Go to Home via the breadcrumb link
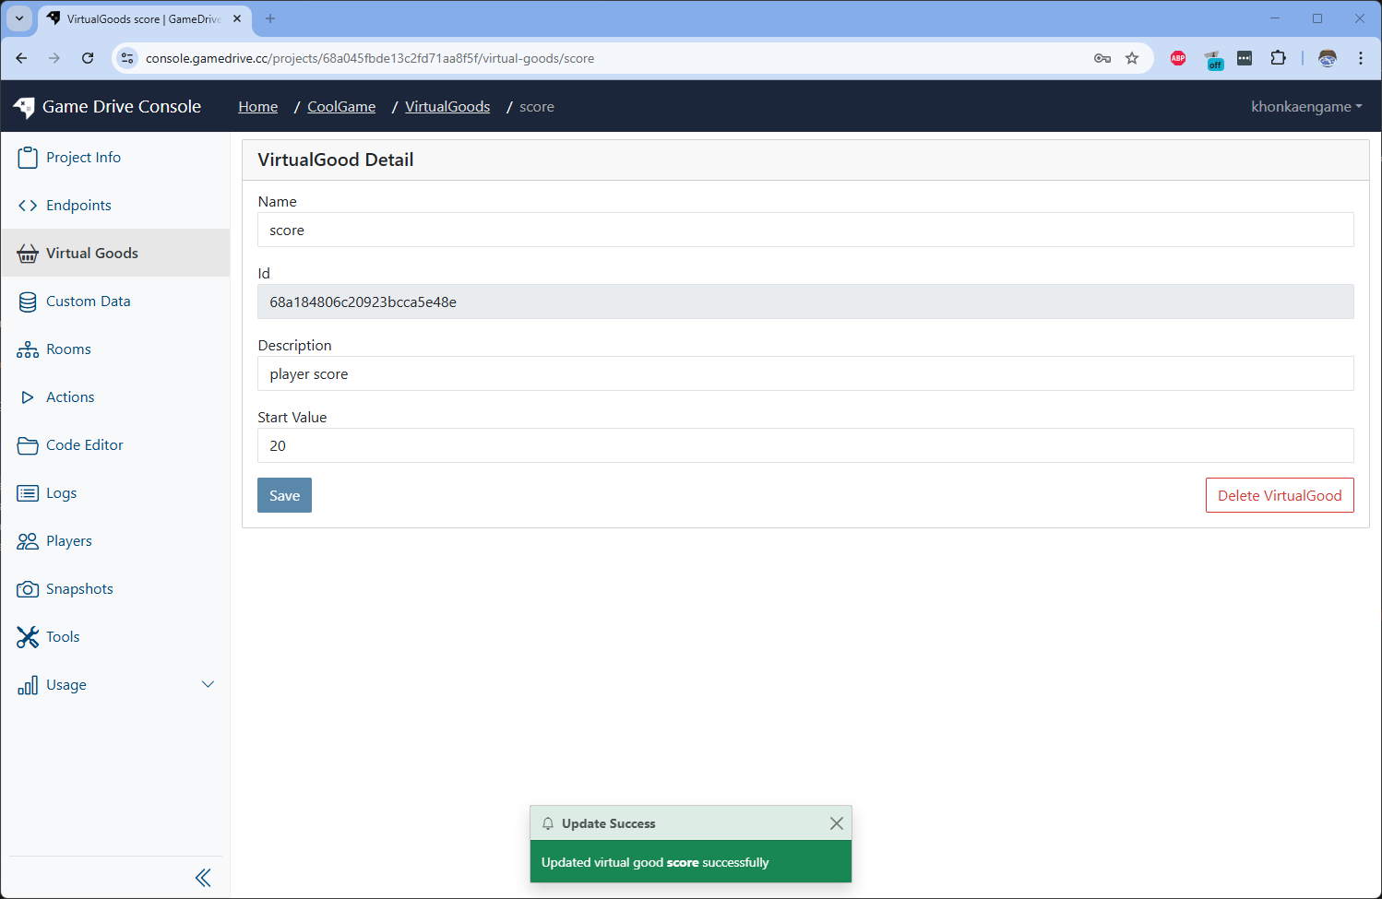Screen dimensions: 1382x899 click(257, 106)
